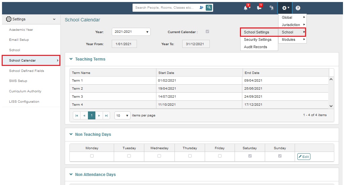Sort by Term Name column header
The width and height of the screenshot is (346, 185).
pos(113,73)
